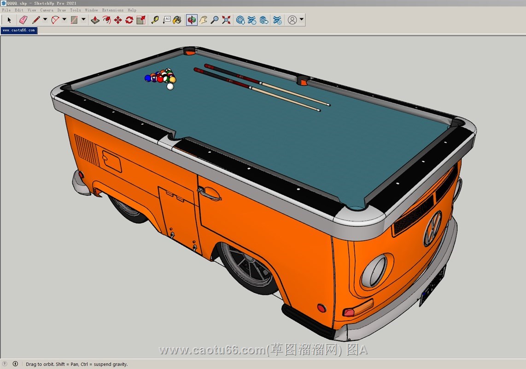Select the Text label tool
This screenshot has width=526, height=369.
[166, 20]
